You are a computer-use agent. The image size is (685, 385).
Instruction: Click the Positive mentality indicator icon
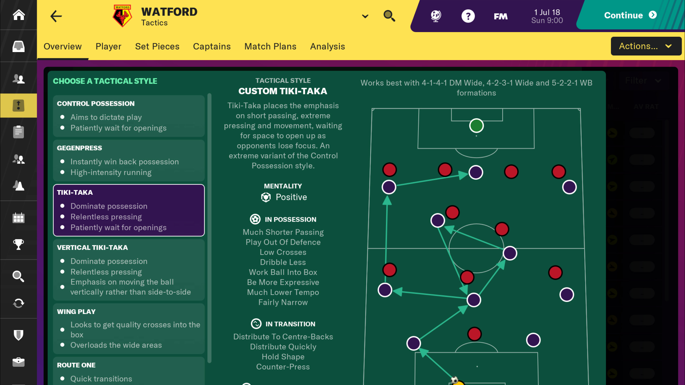tap(265, 197)
